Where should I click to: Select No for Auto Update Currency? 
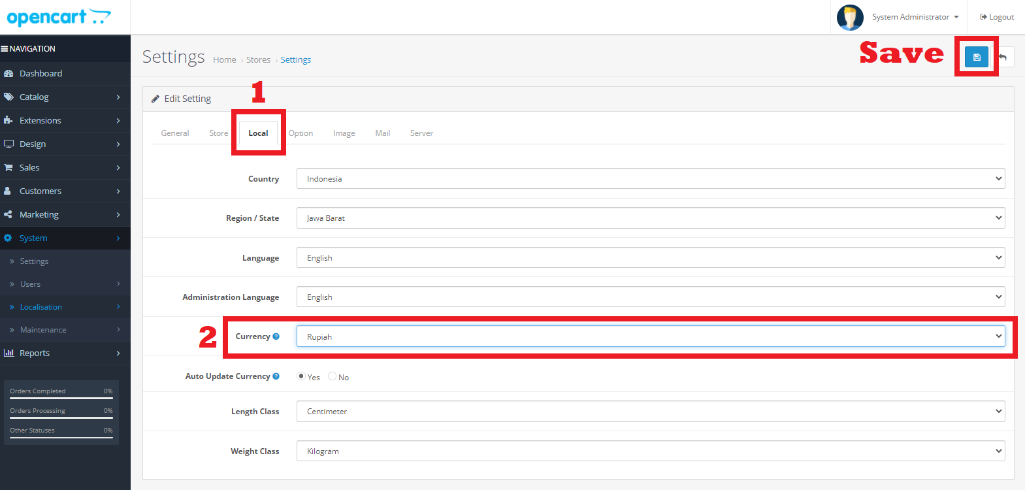tap(332, 376)
